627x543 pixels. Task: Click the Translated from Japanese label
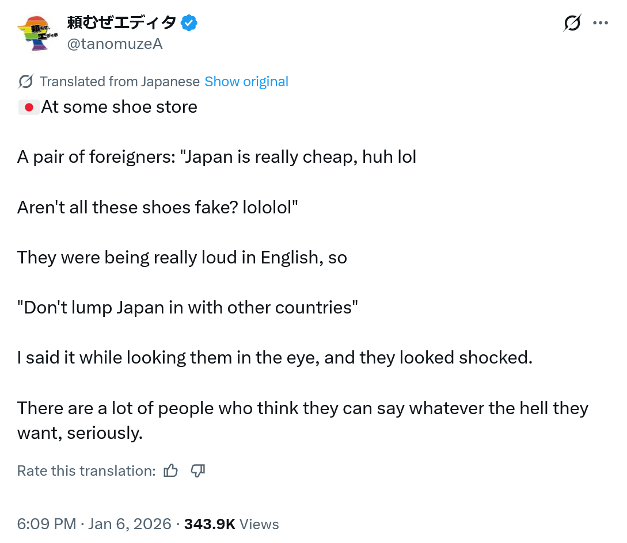click(x=120, y=82)
